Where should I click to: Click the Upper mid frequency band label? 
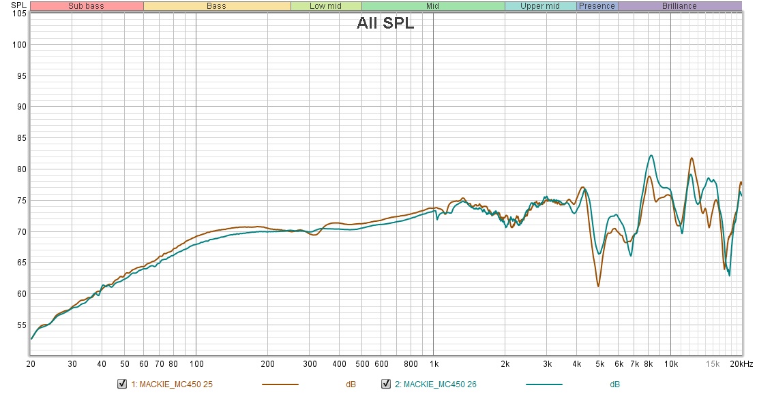[x=540, y=5]
